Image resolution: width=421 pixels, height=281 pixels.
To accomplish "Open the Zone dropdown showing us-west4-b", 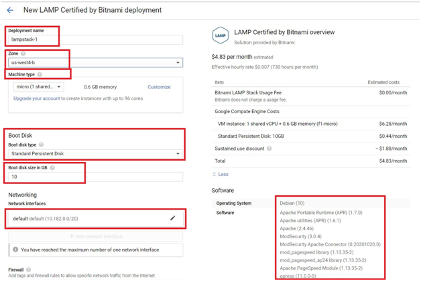I will click(95, 63).
